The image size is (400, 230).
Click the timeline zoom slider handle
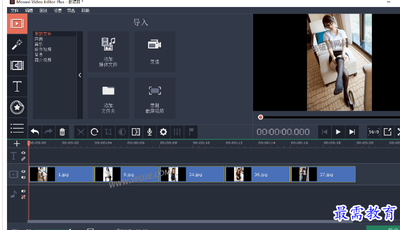[x=70, y=229]
